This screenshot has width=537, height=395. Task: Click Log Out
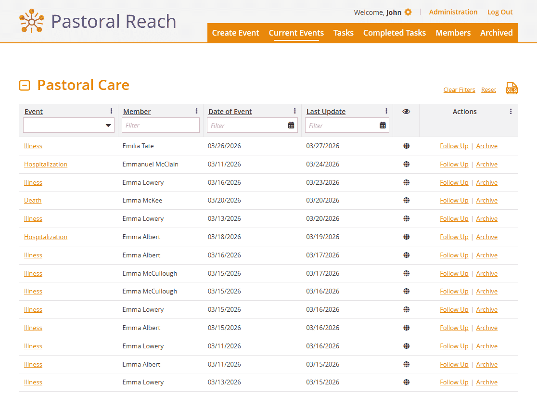tap(500, 12)
